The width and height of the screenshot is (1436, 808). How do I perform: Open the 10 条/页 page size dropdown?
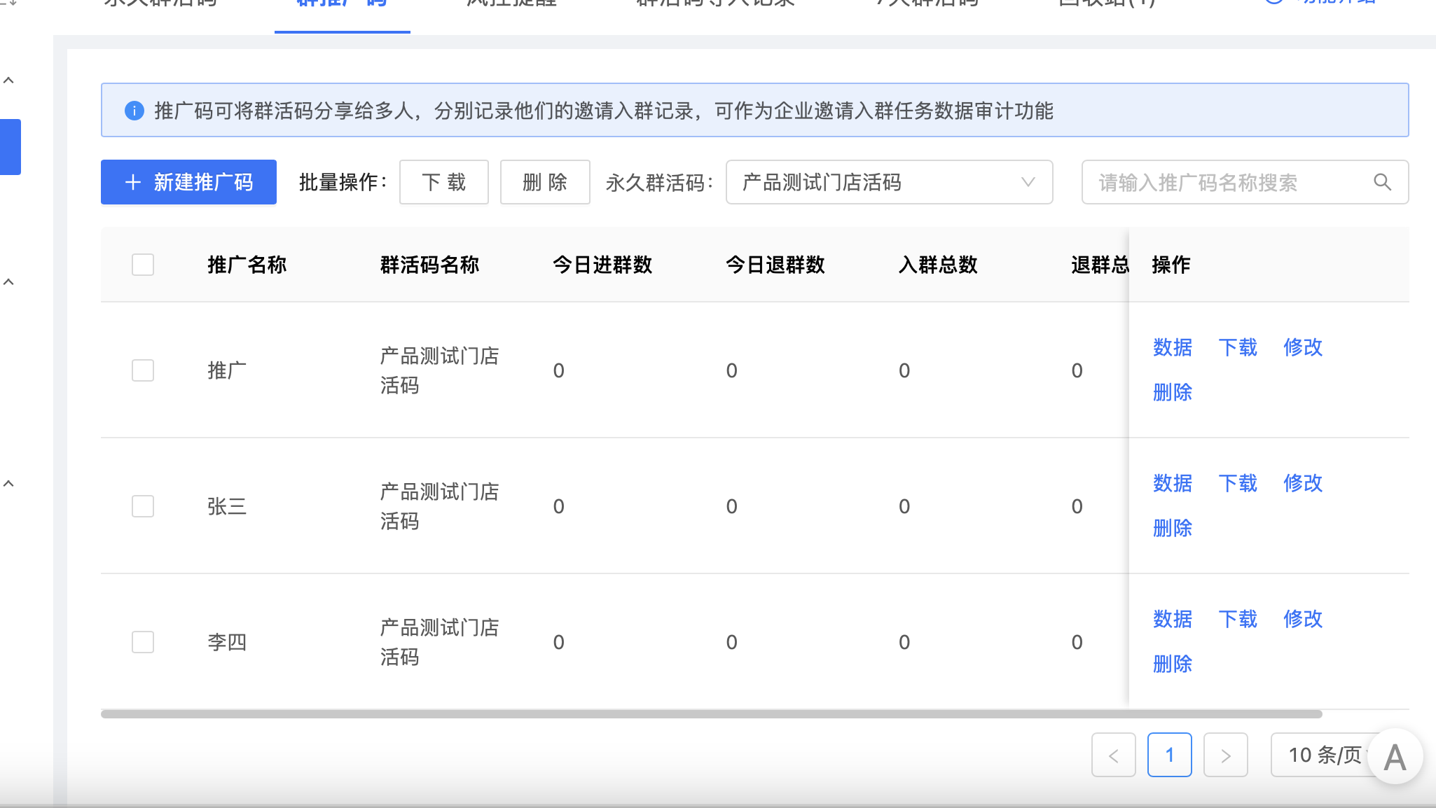[1324, 755]
